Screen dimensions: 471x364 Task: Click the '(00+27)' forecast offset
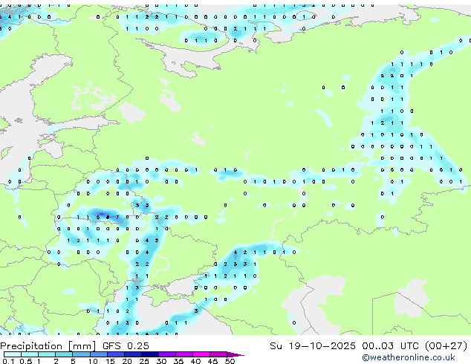click(446, 346)
